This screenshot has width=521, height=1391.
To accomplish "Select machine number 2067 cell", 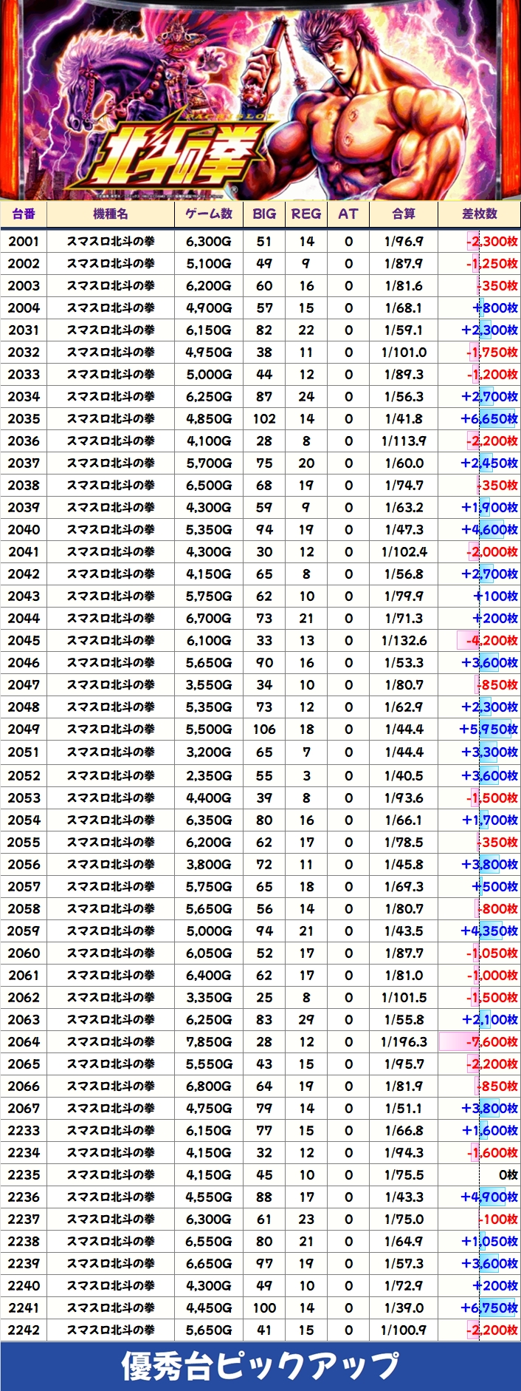I will point(24,1108).
